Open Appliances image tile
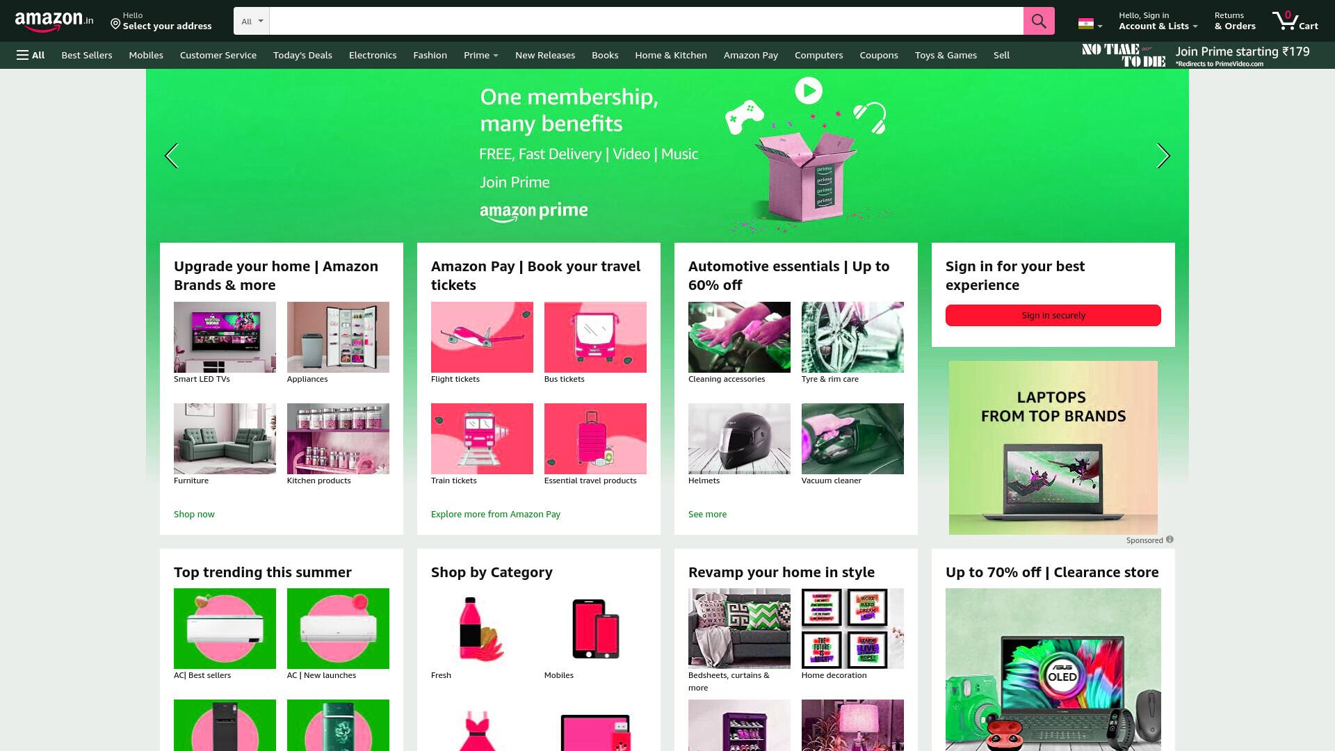Image resolution: width=1335 pixels, height=751 pixels. 338,337
